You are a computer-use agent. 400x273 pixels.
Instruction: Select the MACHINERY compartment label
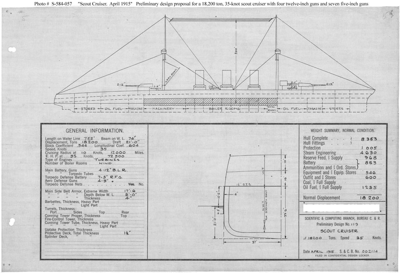click(x=163, y=109)
